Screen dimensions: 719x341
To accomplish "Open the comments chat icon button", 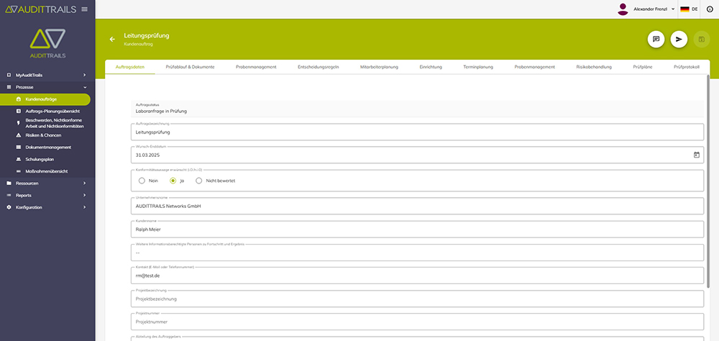I will click(655, 40).
